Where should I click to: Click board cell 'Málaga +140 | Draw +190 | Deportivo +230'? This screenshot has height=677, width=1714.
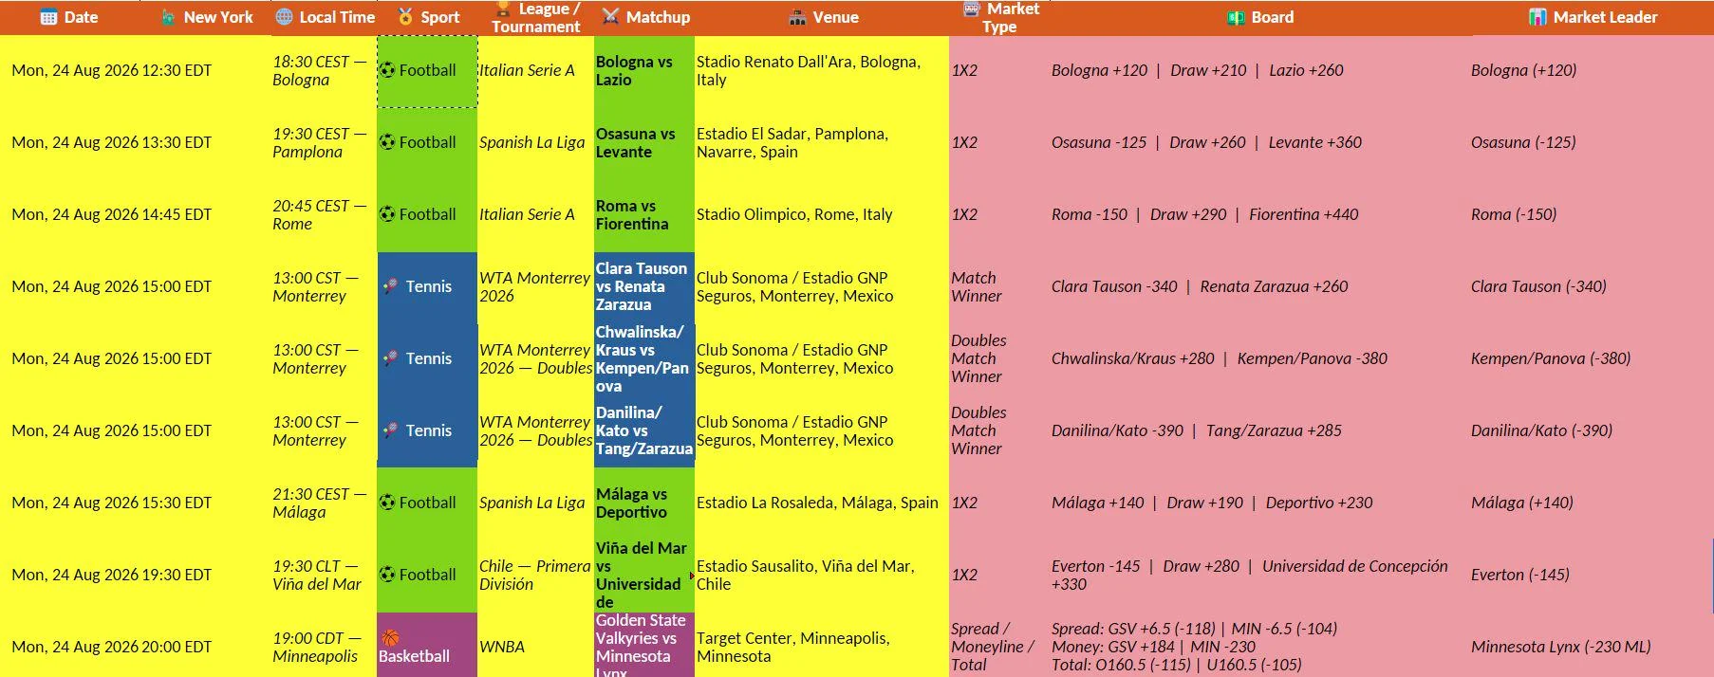(x=1258, y=503)
